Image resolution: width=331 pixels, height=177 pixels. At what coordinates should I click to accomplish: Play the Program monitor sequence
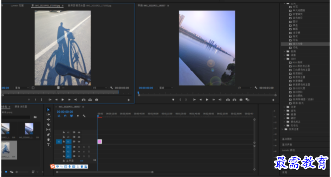coord(207,100)
